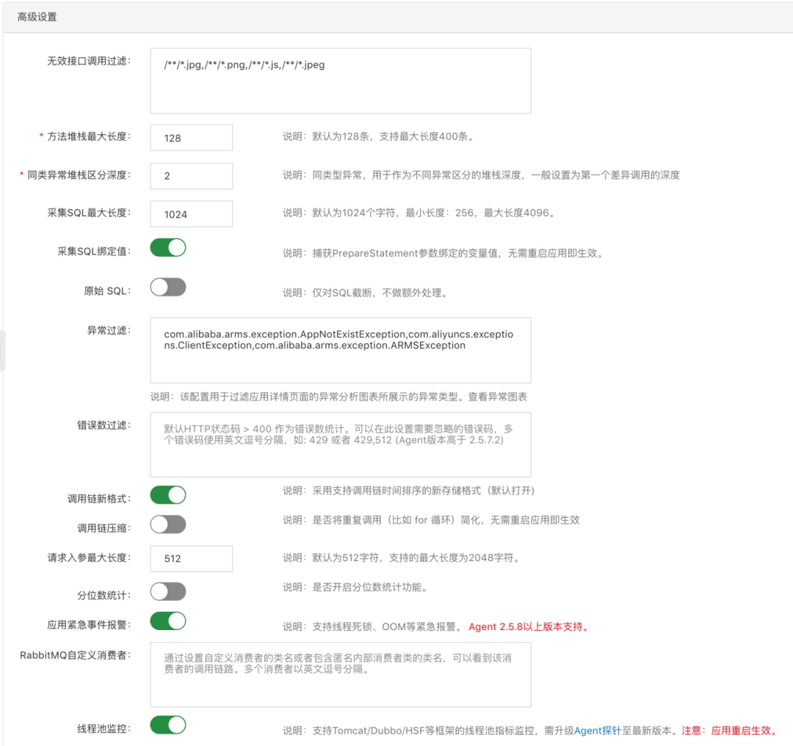Click the 错误数过滤 text area
This screenshot has width=793, height=746.
(341, 445)
